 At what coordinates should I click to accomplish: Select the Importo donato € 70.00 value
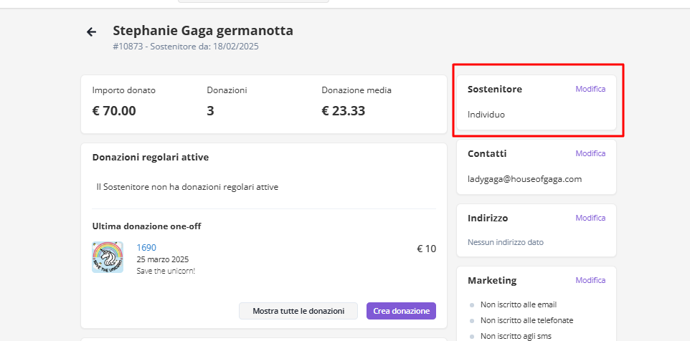tap(114, 110)
